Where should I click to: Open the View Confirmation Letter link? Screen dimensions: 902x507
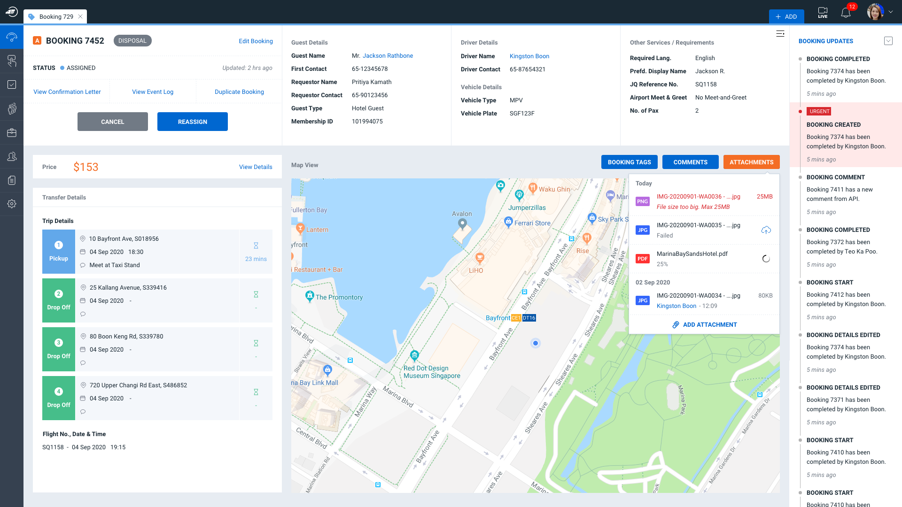click(x=67, y=92)
